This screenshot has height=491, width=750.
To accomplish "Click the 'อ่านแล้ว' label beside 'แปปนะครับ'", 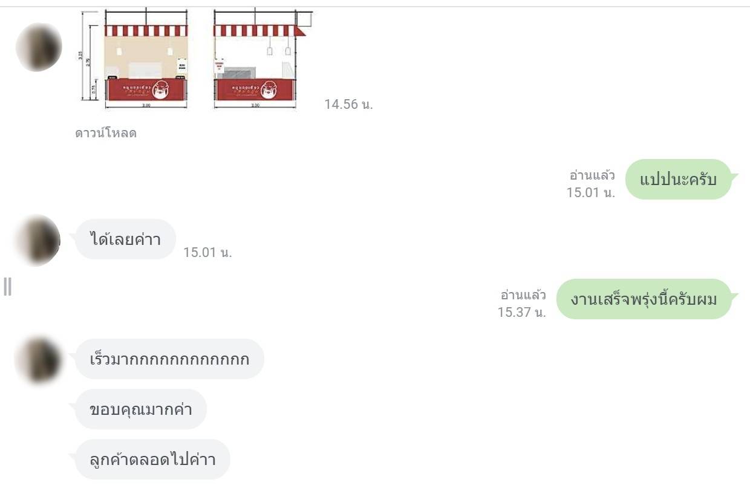I will point(592,175).
